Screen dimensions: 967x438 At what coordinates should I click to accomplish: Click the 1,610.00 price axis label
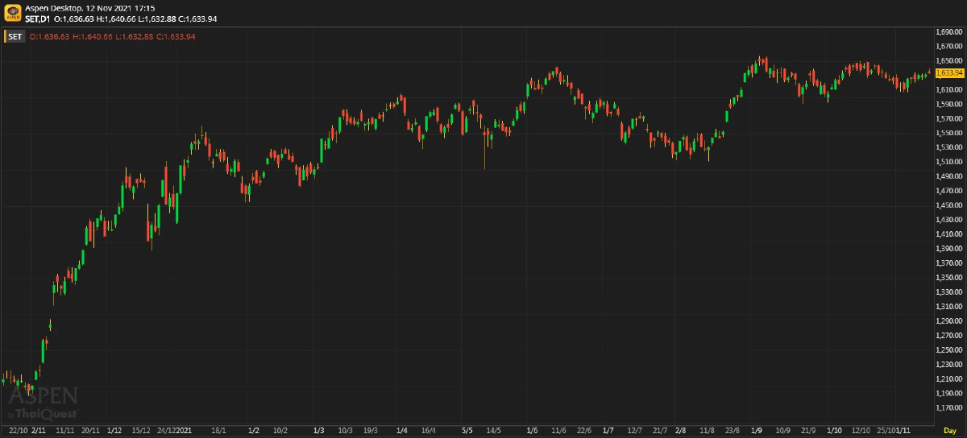click(950, 89)
